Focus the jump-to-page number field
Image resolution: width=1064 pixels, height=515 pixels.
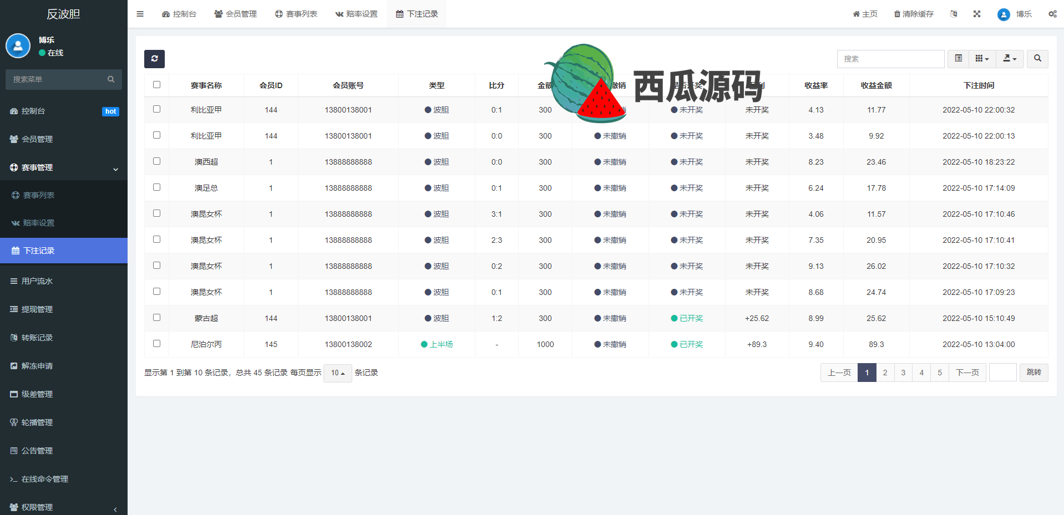[x=1003, y=373]
